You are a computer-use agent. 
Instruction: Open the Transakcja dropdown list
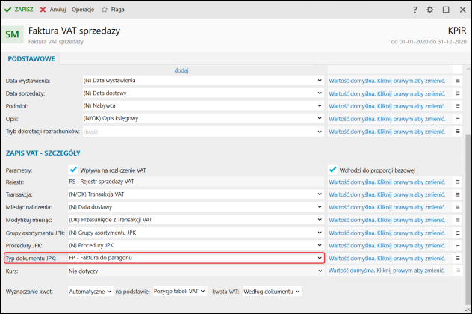320,194
